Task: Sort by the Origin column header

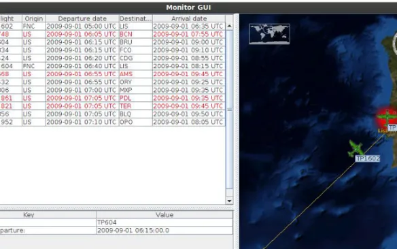Action: (x=34, y=18)
